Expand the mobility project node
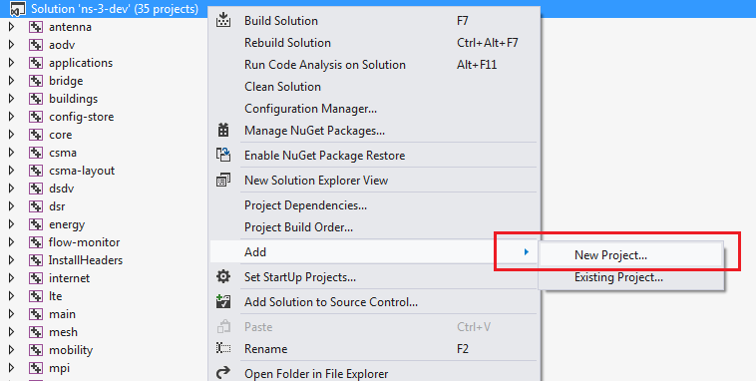The image size is (756, 383). (x=12, y=350)
